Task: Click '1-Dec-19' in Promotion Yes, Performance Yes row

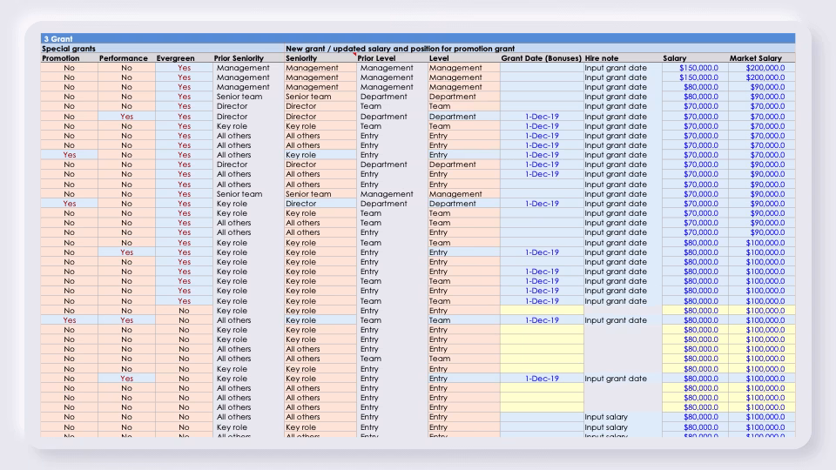Action: click(542, 320)
